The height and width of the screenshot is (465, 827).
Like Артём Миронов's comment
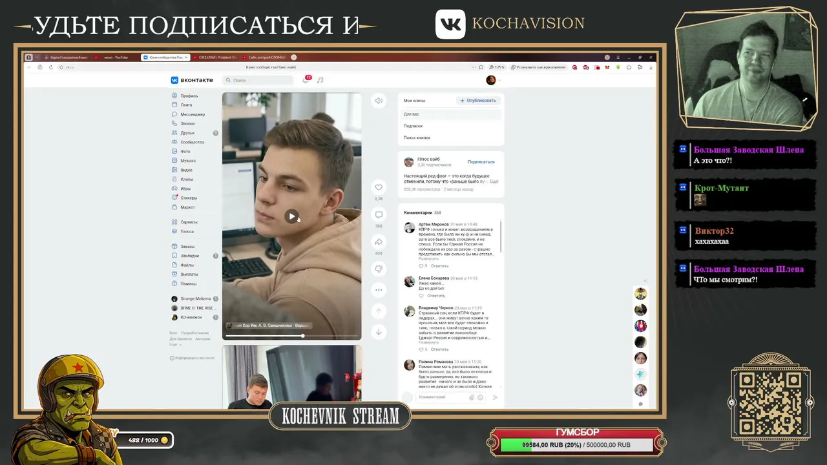(x=422, y=266)
